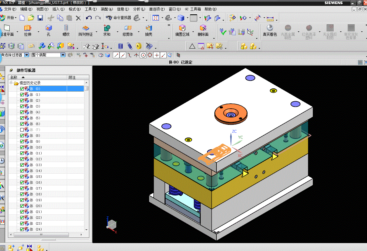Viewport: 367px width, 251px height.
Task: Select the 螺纹 thread tool
Action: 66,31
